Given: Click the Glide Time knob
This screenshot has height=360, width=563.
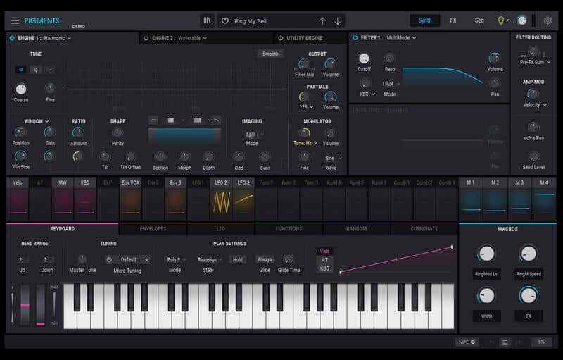Looking at the screenshot, I should point(289,259).
